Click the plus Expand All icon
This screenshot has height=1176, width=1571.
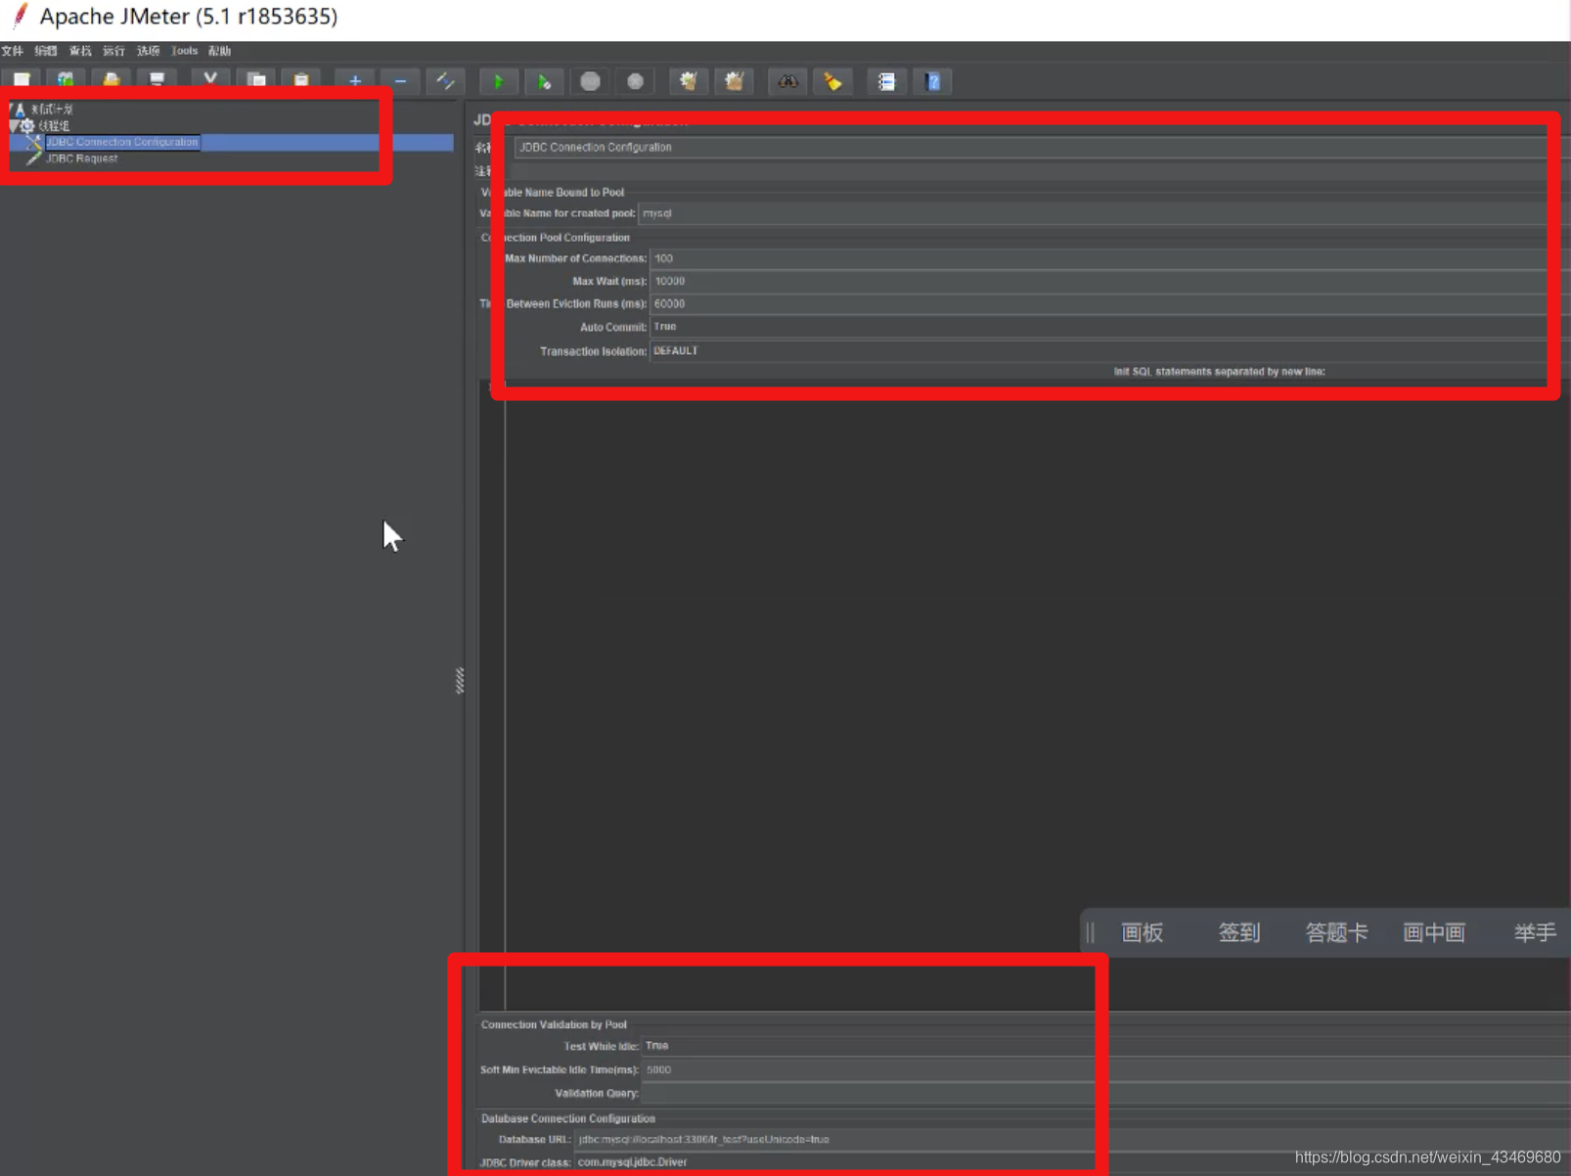[355, 81]
